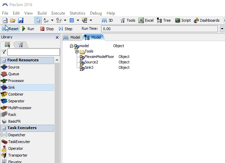Click the create objects toolbar icon
The image size is (225, 163).
pyautogui.click(x=85, y=20)
